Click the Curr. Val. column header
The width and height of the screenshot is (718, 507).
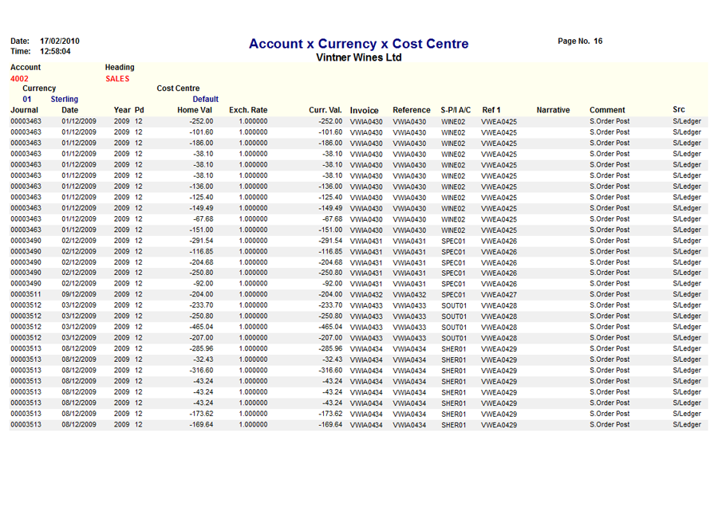pos(325,110)
